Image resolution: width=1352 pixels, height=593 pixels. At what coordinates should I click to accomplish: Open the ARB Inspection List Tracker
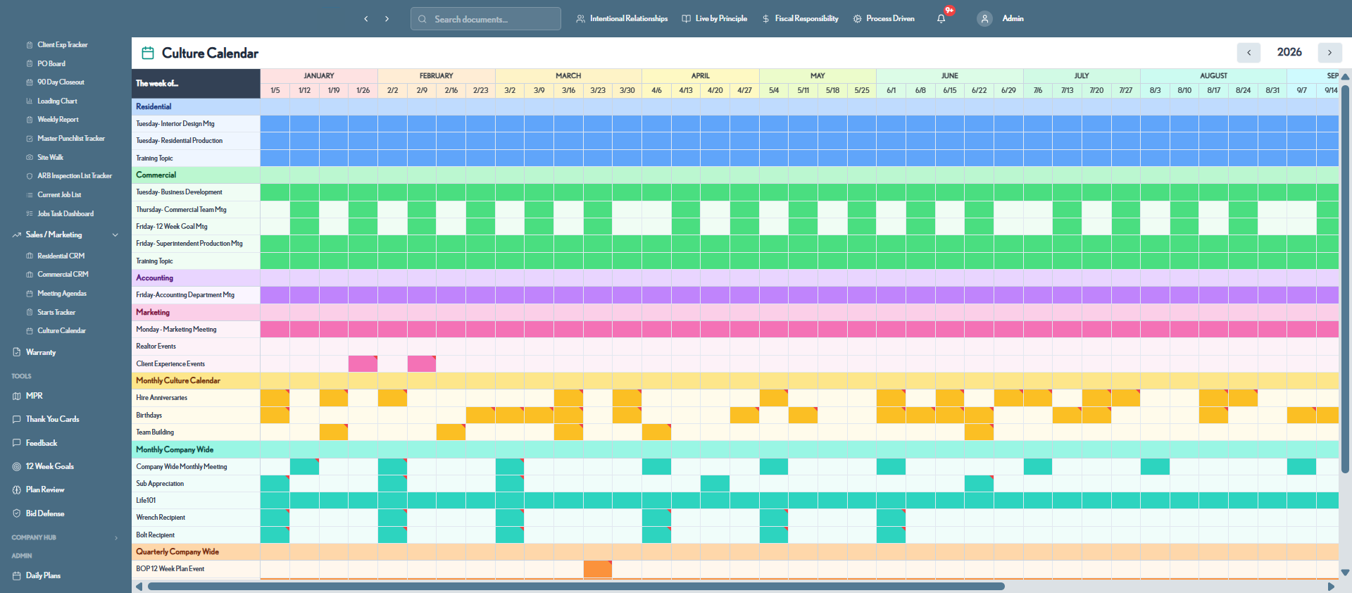coord(74,176)
